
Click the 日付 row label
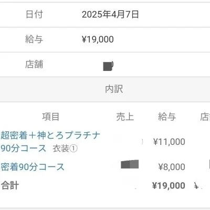pos(34,14)
